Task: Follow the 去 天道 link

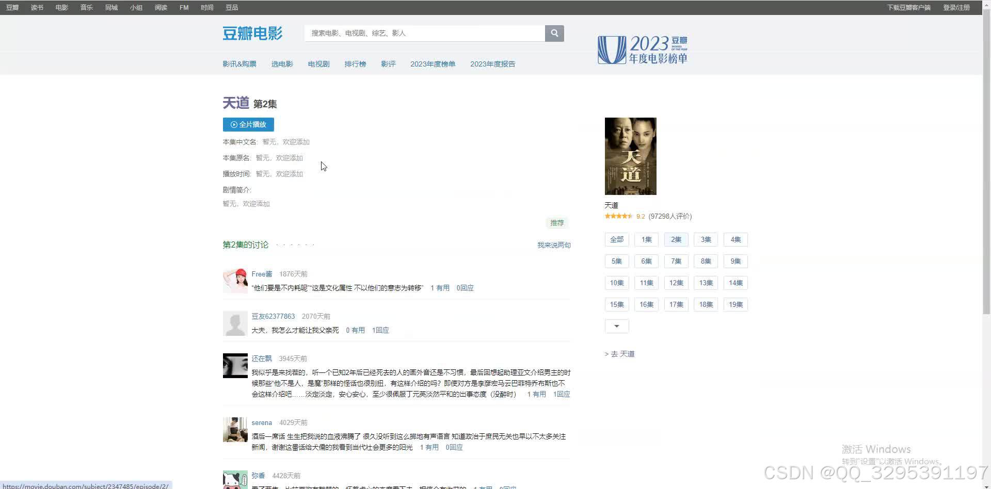Action: point(619,354)
